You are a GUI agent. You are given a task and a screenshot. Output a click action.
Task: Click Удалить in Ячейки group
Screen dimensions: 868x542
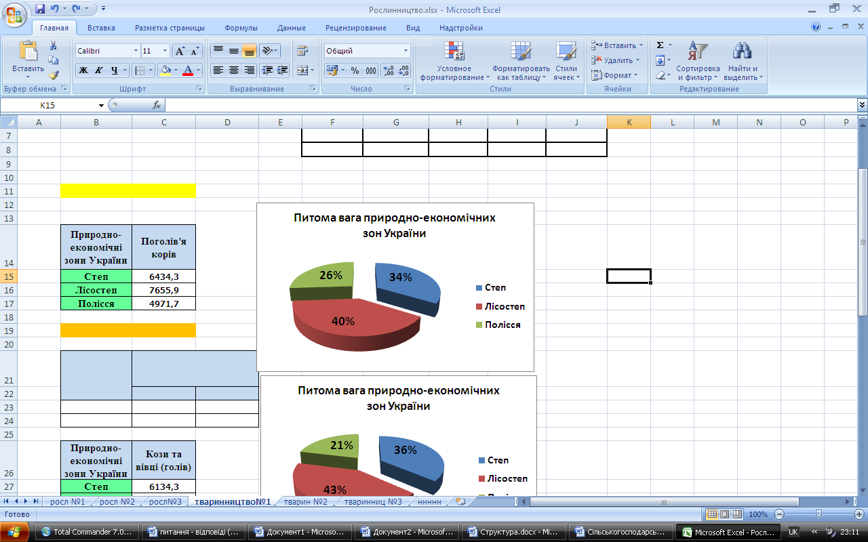[x=615, y=60]
